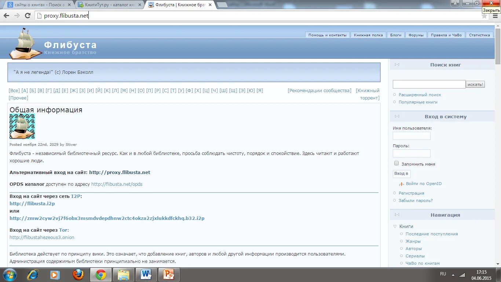The width and height of the screenshot is (501, 282).
Task: Open the Форумы menu item
Action: 416,35
